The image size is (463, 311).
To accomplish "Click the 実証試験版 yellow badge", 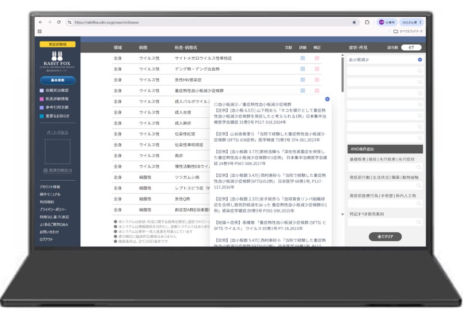I will 58,44.
